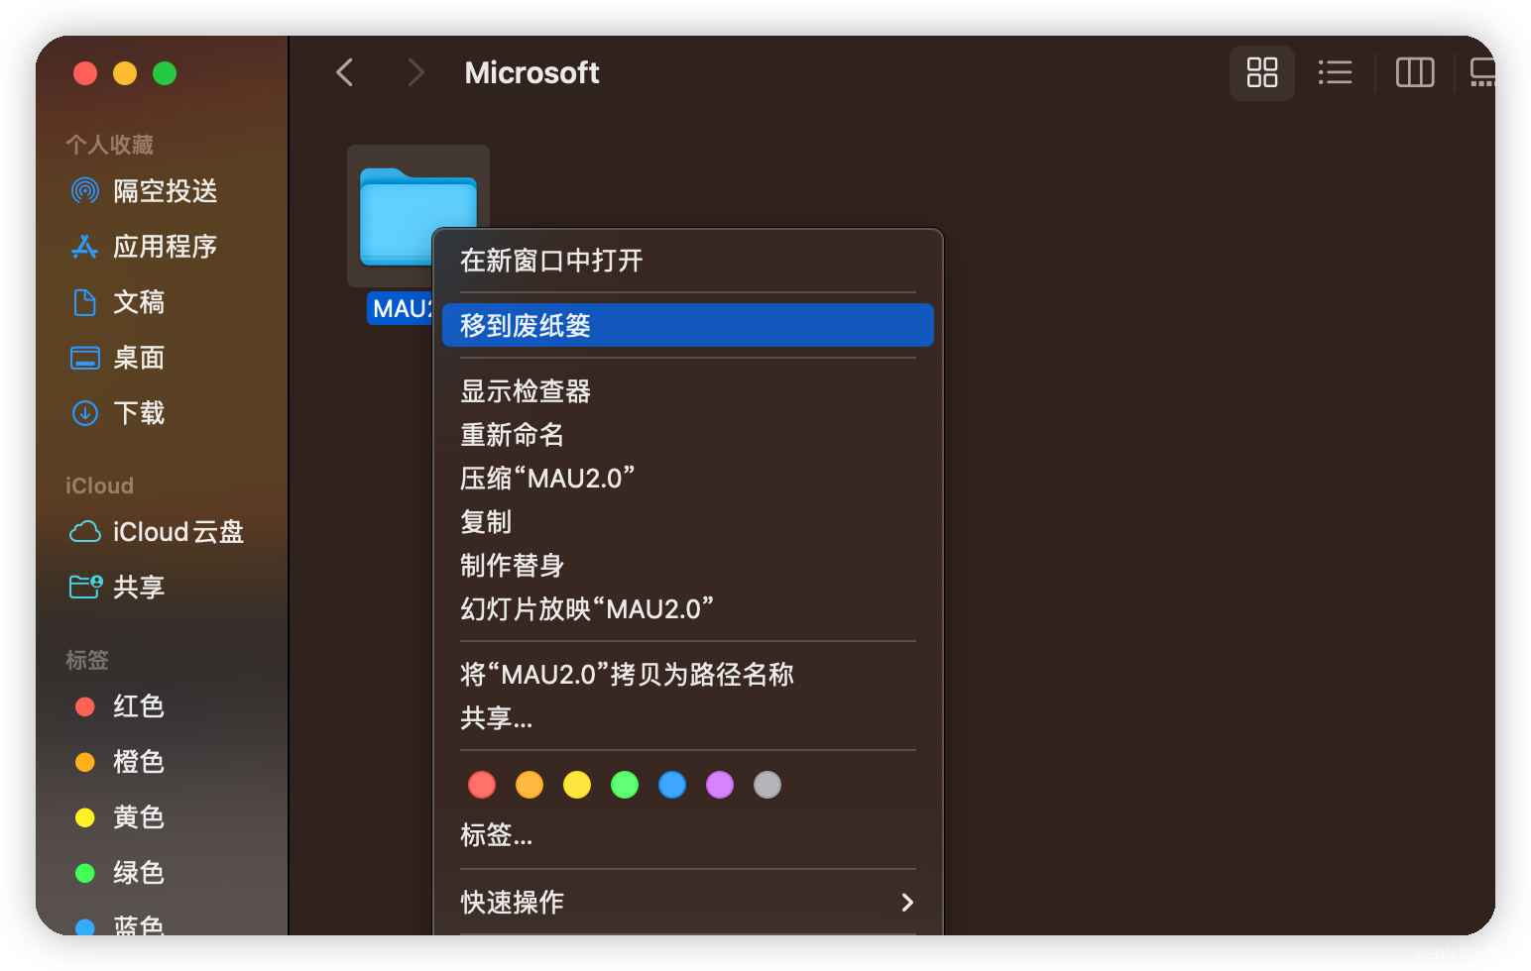Choose 制作替身 from context menu
The height and width of the screenshot is (971, 1531).
coord(687,566)
